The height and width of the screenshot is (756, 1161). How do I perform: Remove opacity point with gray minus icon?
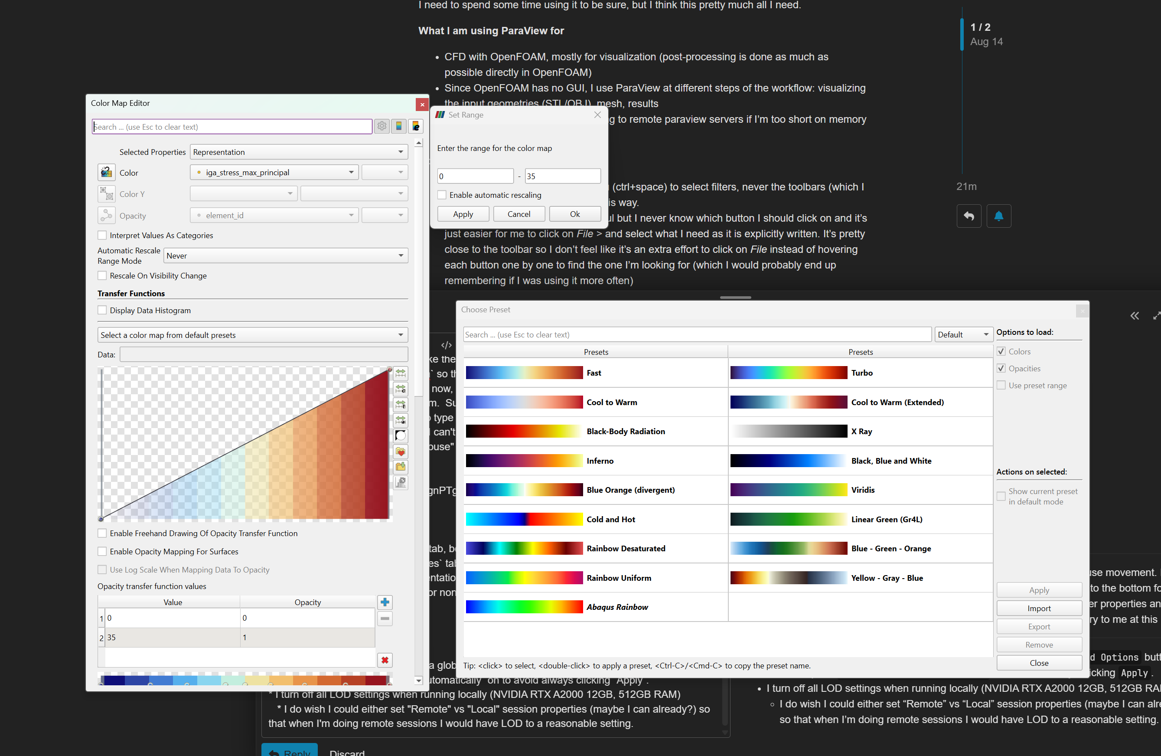tap(385, 619)
